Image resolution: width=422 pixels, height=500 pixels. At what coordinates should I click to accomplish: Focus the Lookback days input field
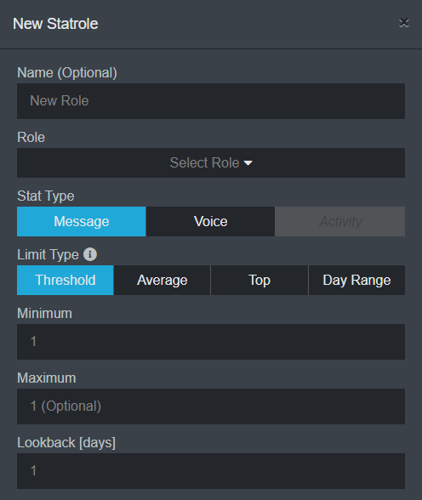pos(211,471)
